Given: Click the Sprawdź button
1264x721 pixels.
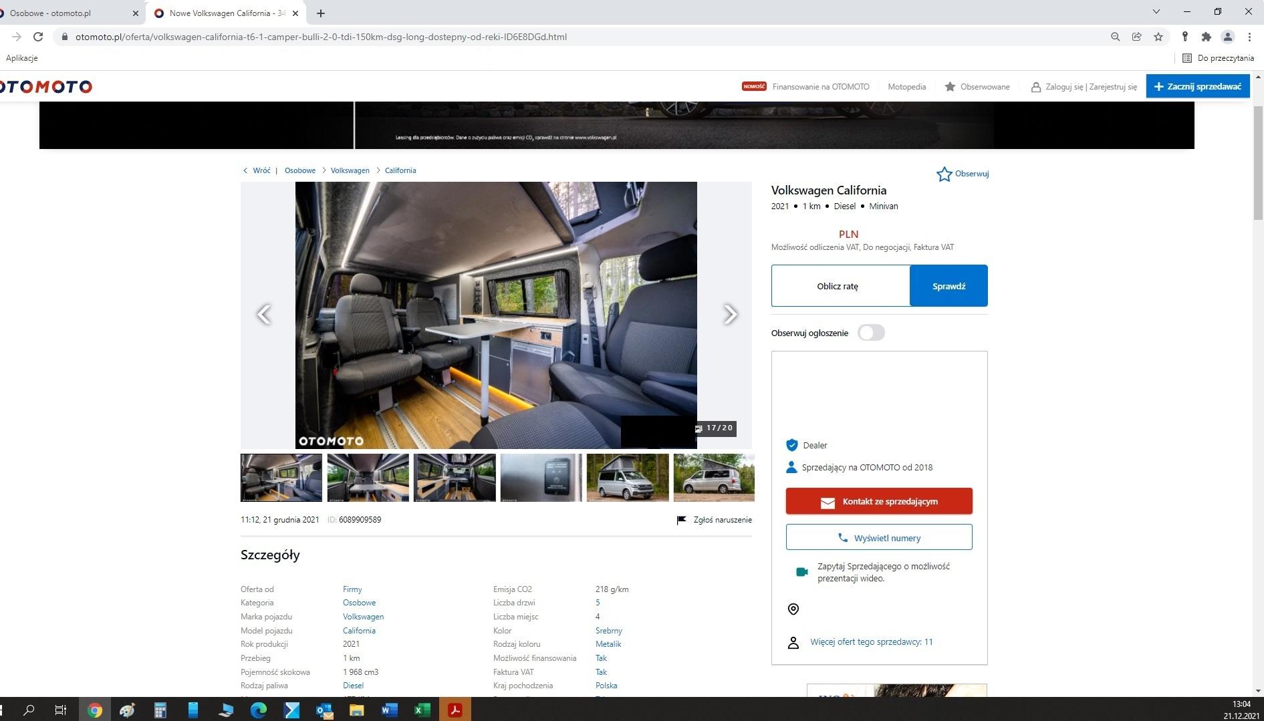Looking at the screenshot, I should [949, 286].
